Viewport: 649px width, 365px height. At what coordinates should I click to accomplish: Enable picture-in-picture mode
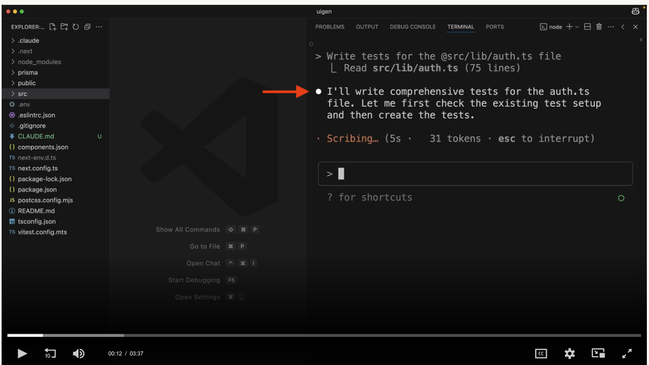[598, 353]
